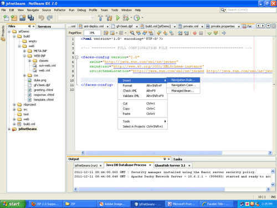
Task: Click the Windows start button
Action: (x=12, y=204)
